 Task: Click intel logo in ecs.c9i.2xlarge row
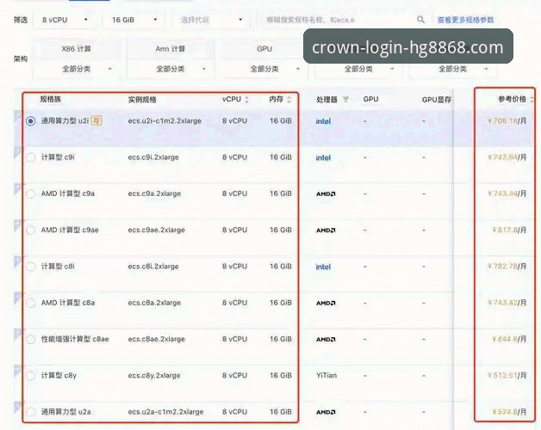pos(323,157)
